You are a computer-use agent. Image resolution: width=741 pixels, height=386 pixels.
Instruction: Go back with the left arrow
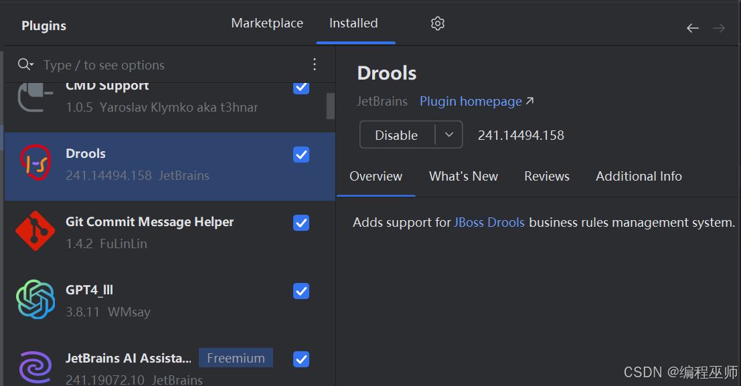tap(692, 28)
